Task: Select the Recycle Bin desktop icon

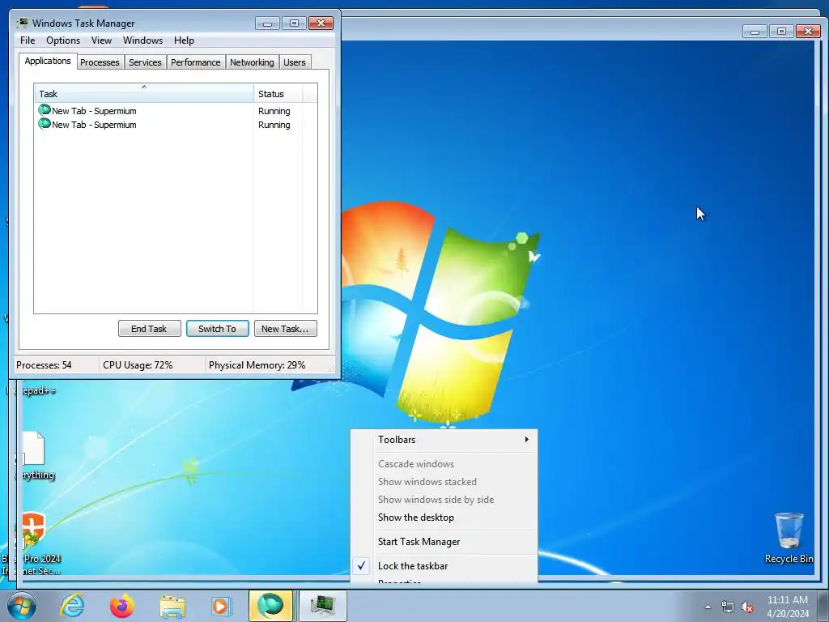Action: [789, 538]
